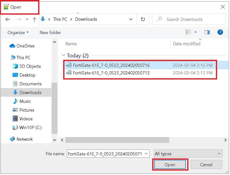Click icon of file ending 0716
The image size is (230, 175).
[68, 65]
